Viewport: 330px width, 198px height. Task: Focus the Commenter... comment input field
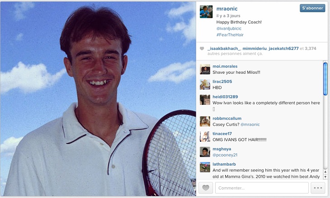pyautogui.click(x=262, y=188)
